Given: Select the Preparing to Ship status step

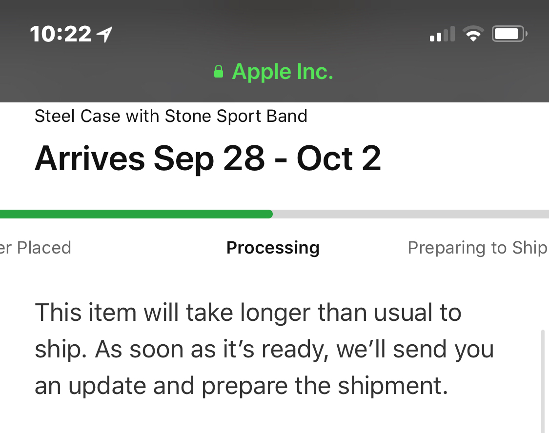Looking at the screenshot, I should (478, 248).
